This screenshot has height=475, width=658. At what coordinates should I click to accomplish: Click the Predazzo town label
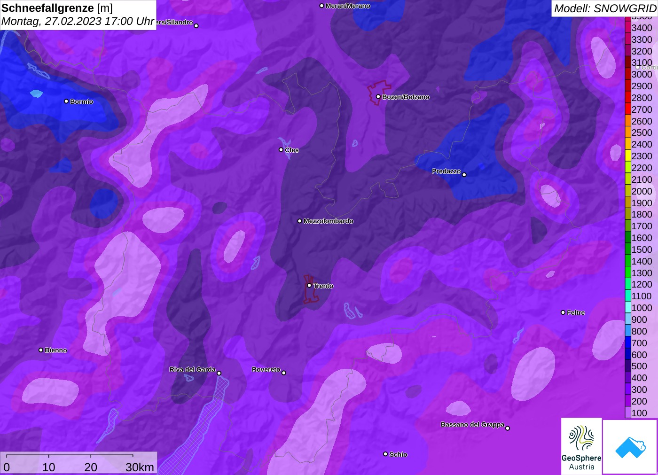point(446,171)
